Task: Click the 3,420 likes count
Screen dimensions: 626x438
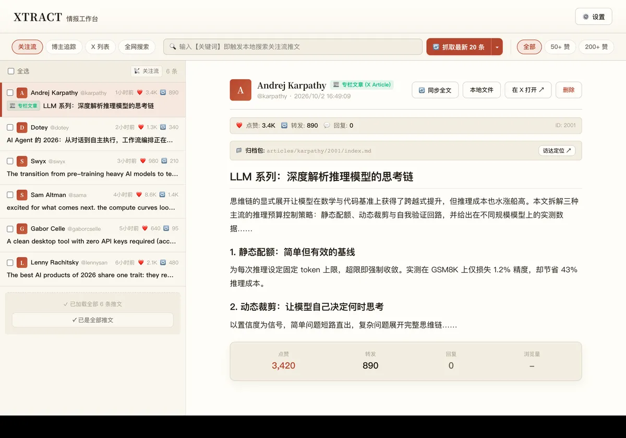Action: [283, 366]
